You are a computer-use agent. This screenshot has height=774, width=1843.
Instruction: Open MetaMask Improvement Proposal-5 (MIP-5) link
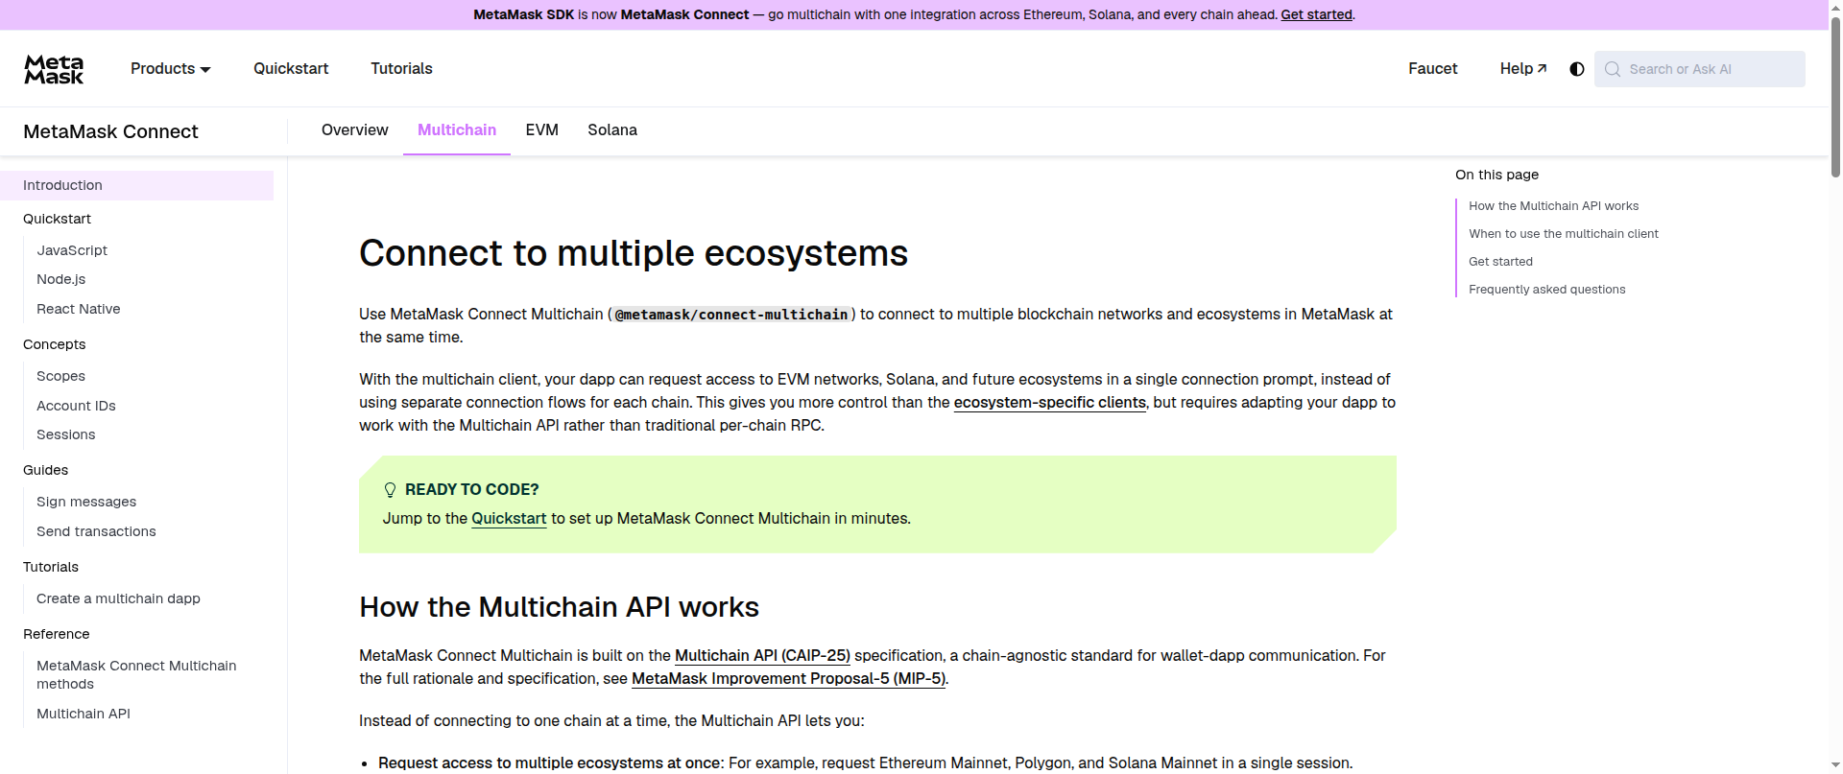coord(788,679)
